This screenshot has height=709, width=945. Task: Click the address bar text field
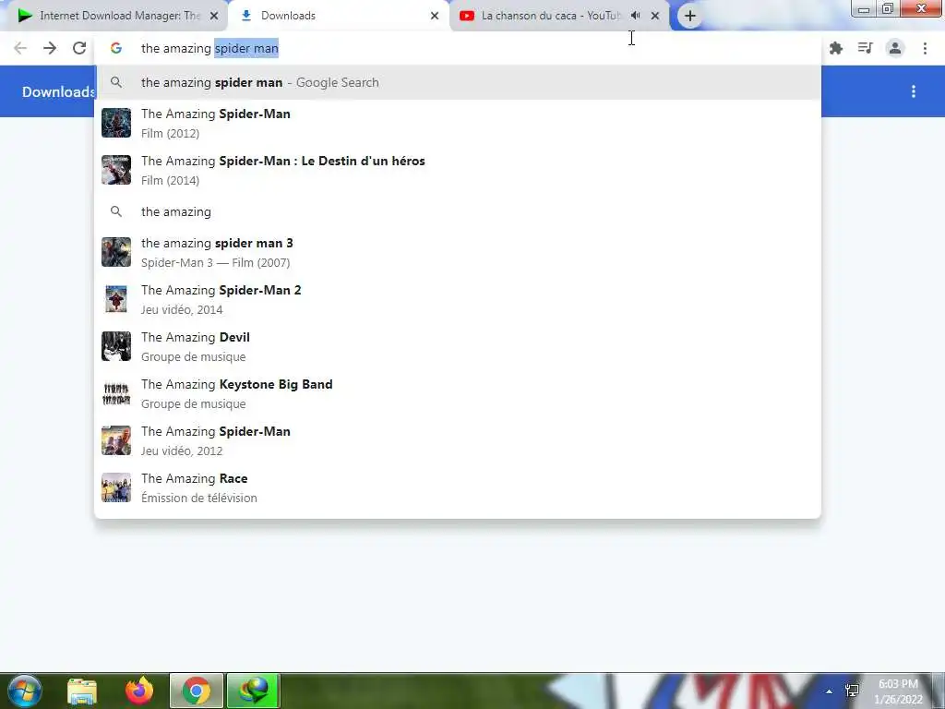tap(458, 48)
